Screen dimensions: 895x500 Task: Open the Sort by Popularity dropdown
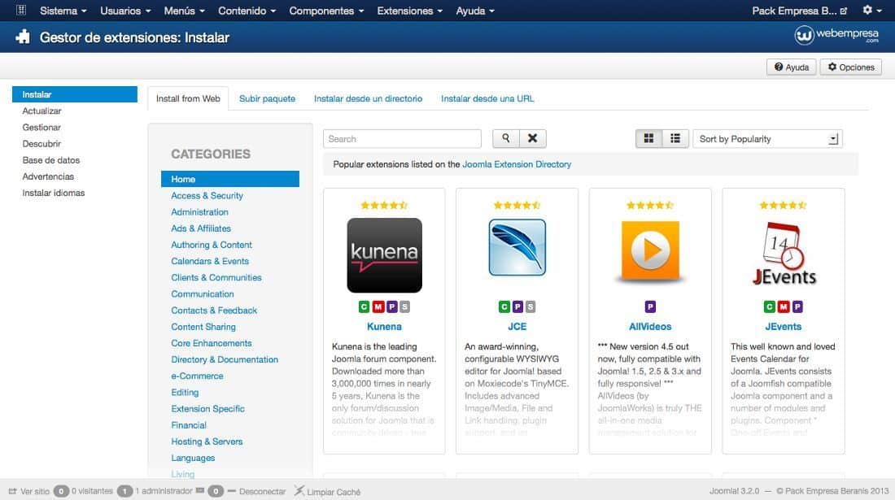767,139
